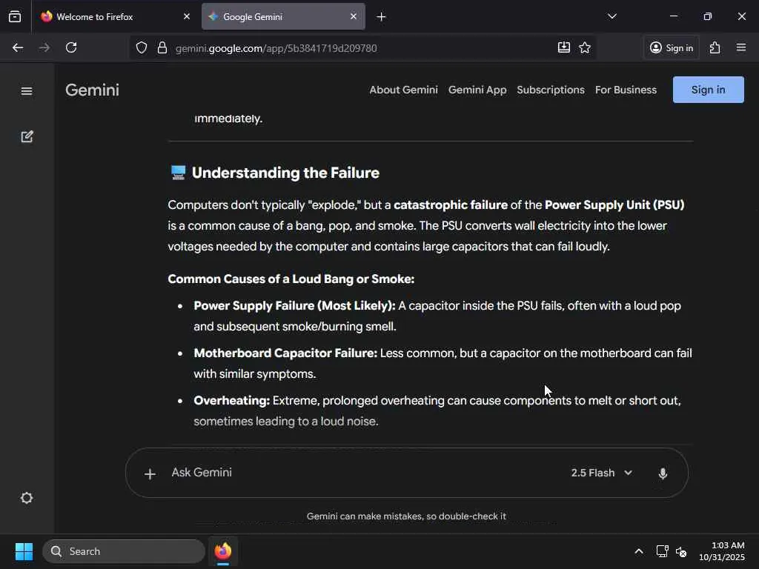The image size is (759, 569).
Task: Open the About Gemini link
Action: pos(403,90)
